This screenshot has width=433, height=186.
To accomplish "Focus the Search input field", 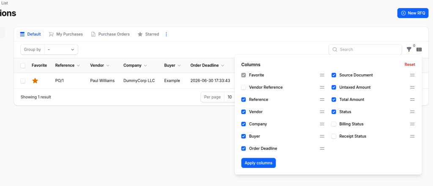I will click(x=365, y=50).
